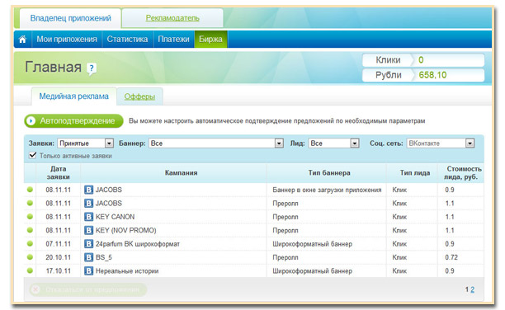Click current page number 1
Image resolution: width=505 pixels, height=310 pixels.
pyautogui.click(x=467, y=289)
